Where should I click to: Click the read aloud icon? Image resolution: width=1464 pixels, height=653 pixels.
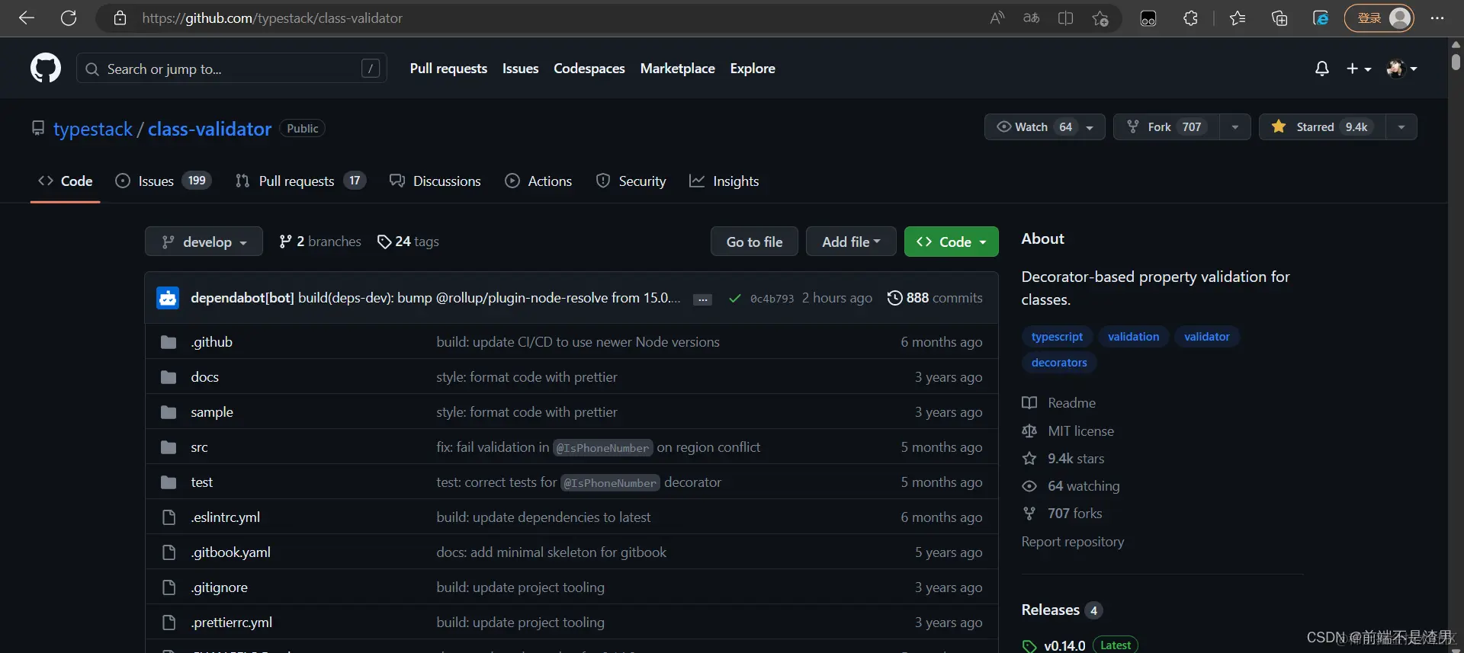(x=997, y=18)
